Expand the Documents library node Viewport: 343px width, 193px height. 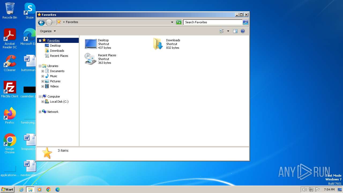43,71
